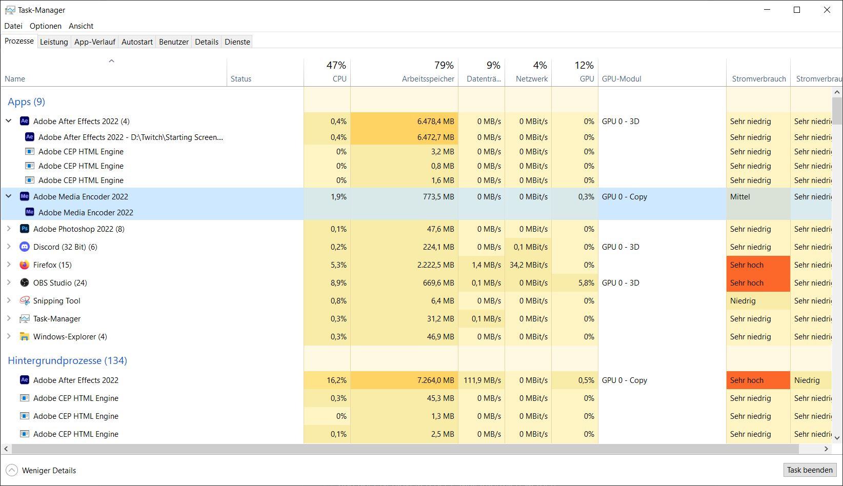The width and height of the screenshot is (843, 486).
Task: Sort processes by Arbeitsspeicher column header
Action: coord(404,72)
